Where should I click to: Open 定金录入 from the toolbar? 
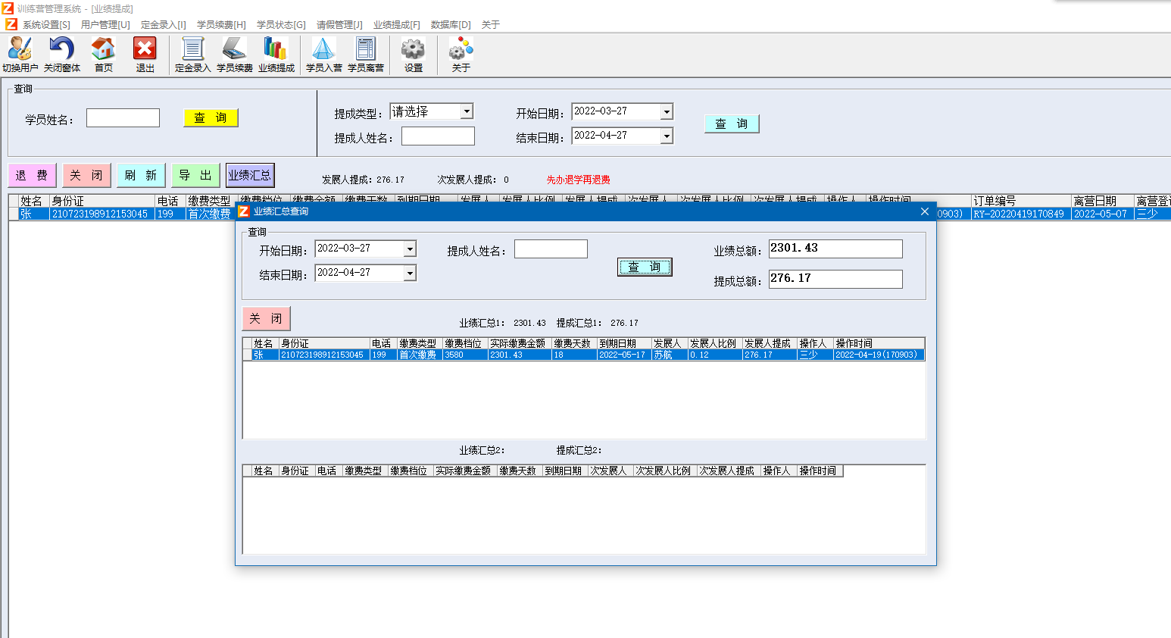click(x=193, y=55)
